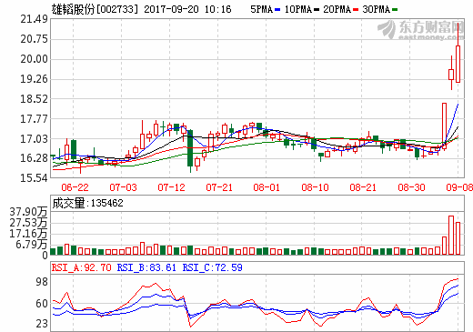Screen dimensions: 473x332
Task: Click the tallest red volume bar
Action: point(451,236)
